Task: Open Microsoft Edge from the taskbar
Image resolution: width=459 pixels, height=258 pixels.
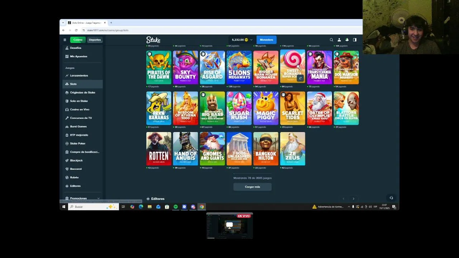Action: (x=141, y=207)
